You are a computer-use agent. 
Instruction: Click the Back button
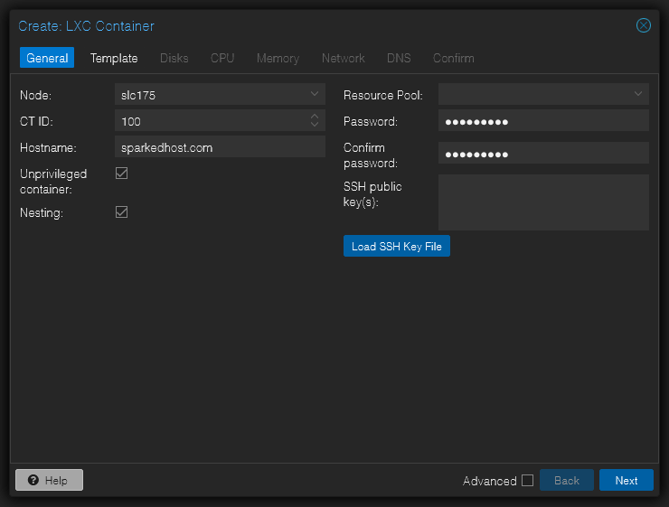(567, 480)
